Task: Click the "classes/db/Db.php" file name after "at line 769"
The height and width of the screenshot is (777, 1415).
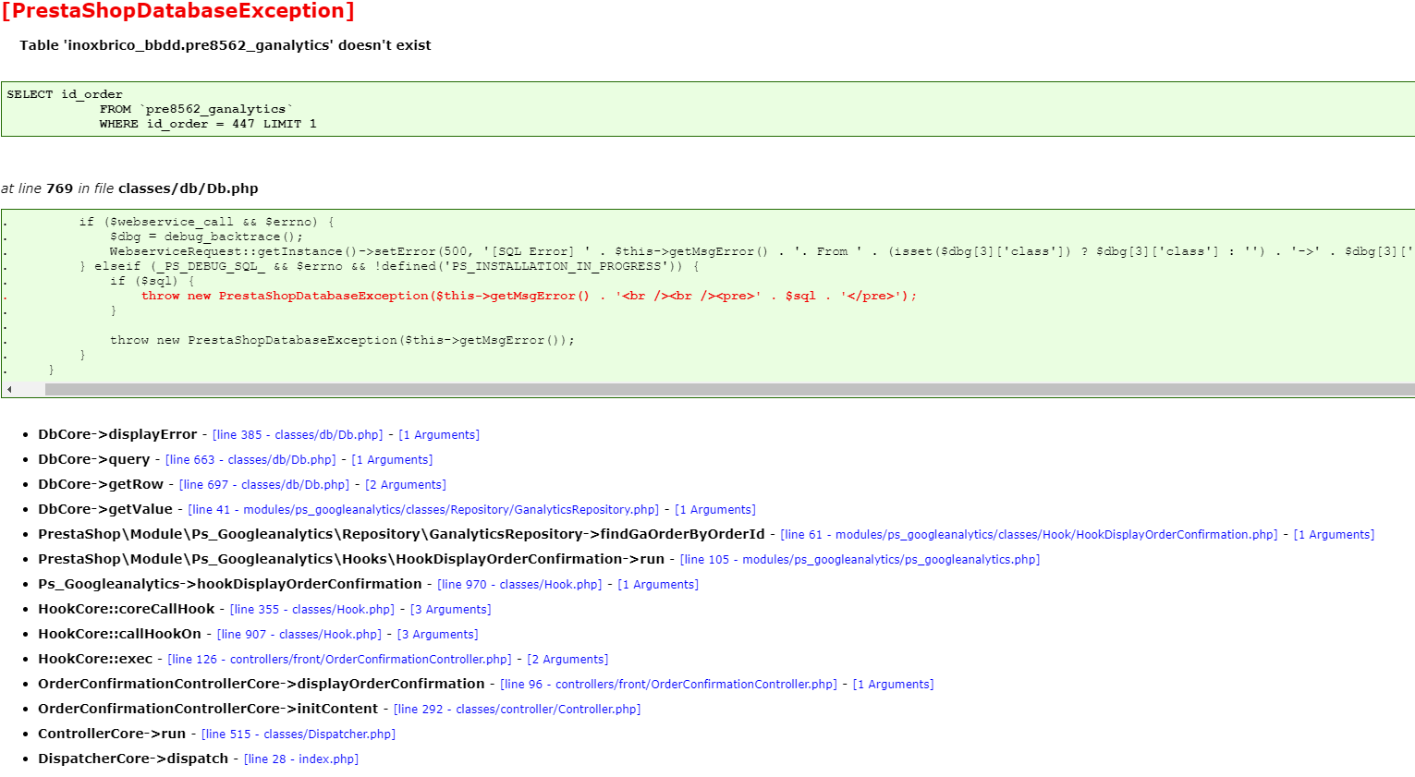Action: coord(189,188)
